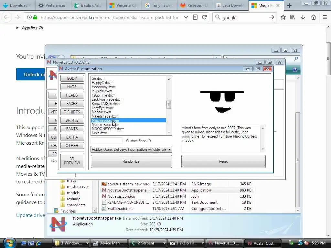331x248 pixels.
Task: Click Show Desktop icon in quick launch
Action: (x=24, y=243)
